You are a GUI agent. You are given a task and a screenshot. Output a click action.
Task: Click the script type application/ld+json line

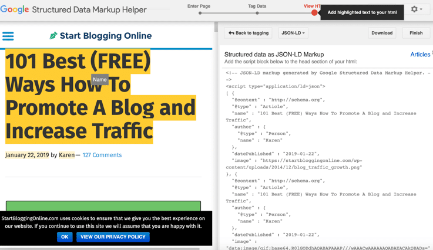[x=276, y=86]
